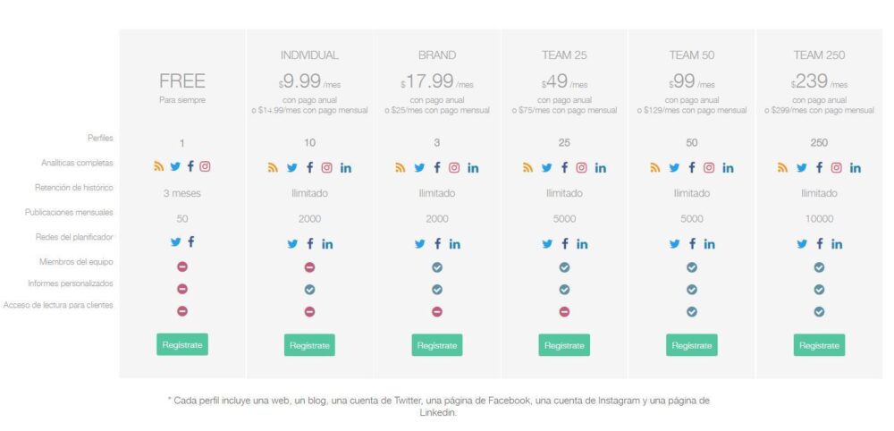Click the Instagram icon in the FREE analytics row

206,166
